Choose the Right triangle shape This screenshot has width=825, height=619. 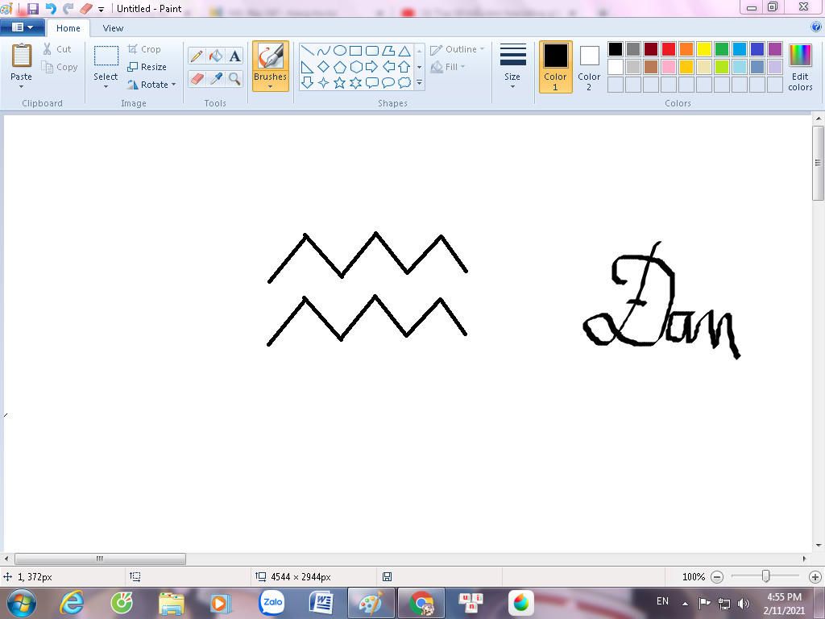click(x=308, y=67)
